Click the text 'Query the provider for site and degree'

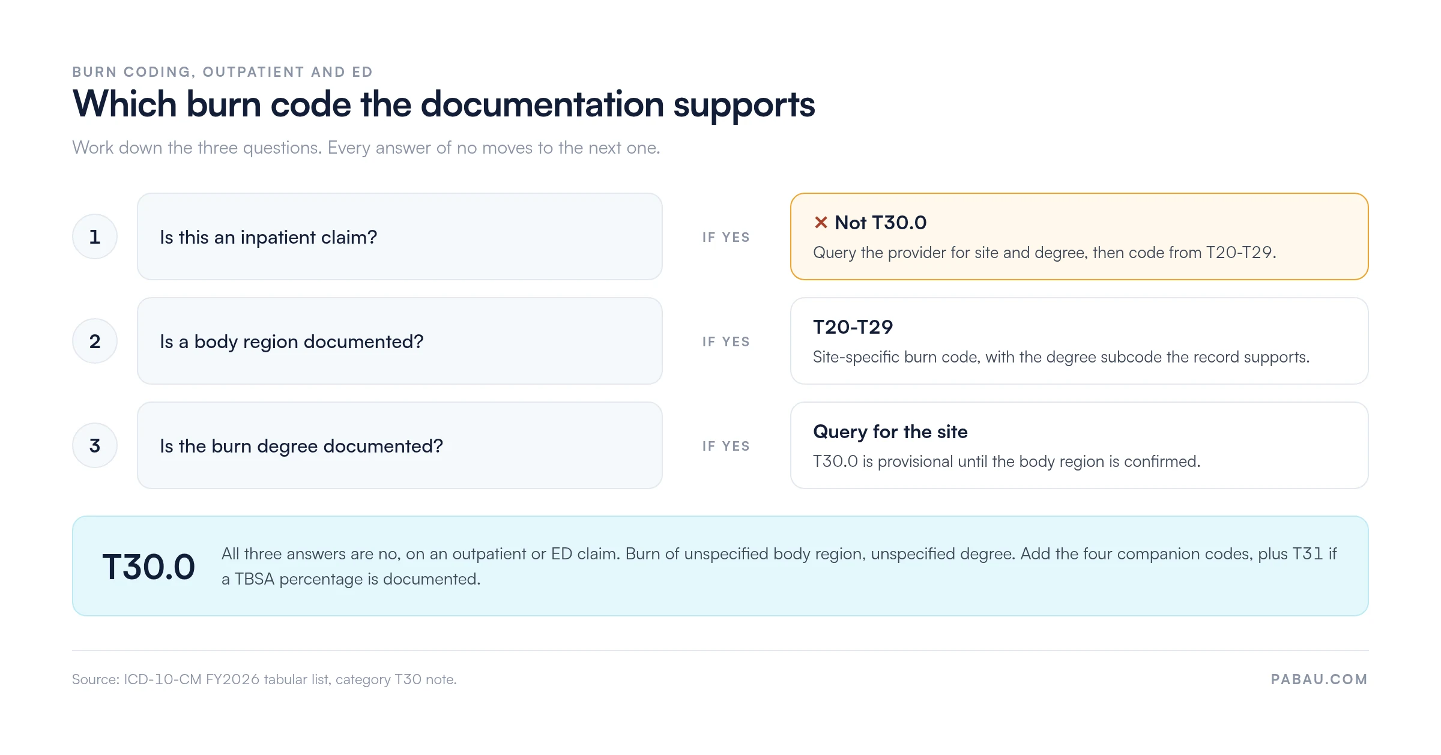(x=950, y=253)
